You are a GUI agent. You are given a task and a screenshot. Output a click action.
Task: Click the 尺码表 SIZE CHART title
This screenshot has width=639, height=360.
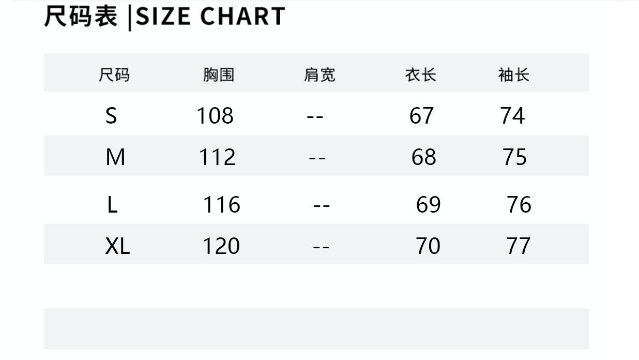click(x=164, y=17)
